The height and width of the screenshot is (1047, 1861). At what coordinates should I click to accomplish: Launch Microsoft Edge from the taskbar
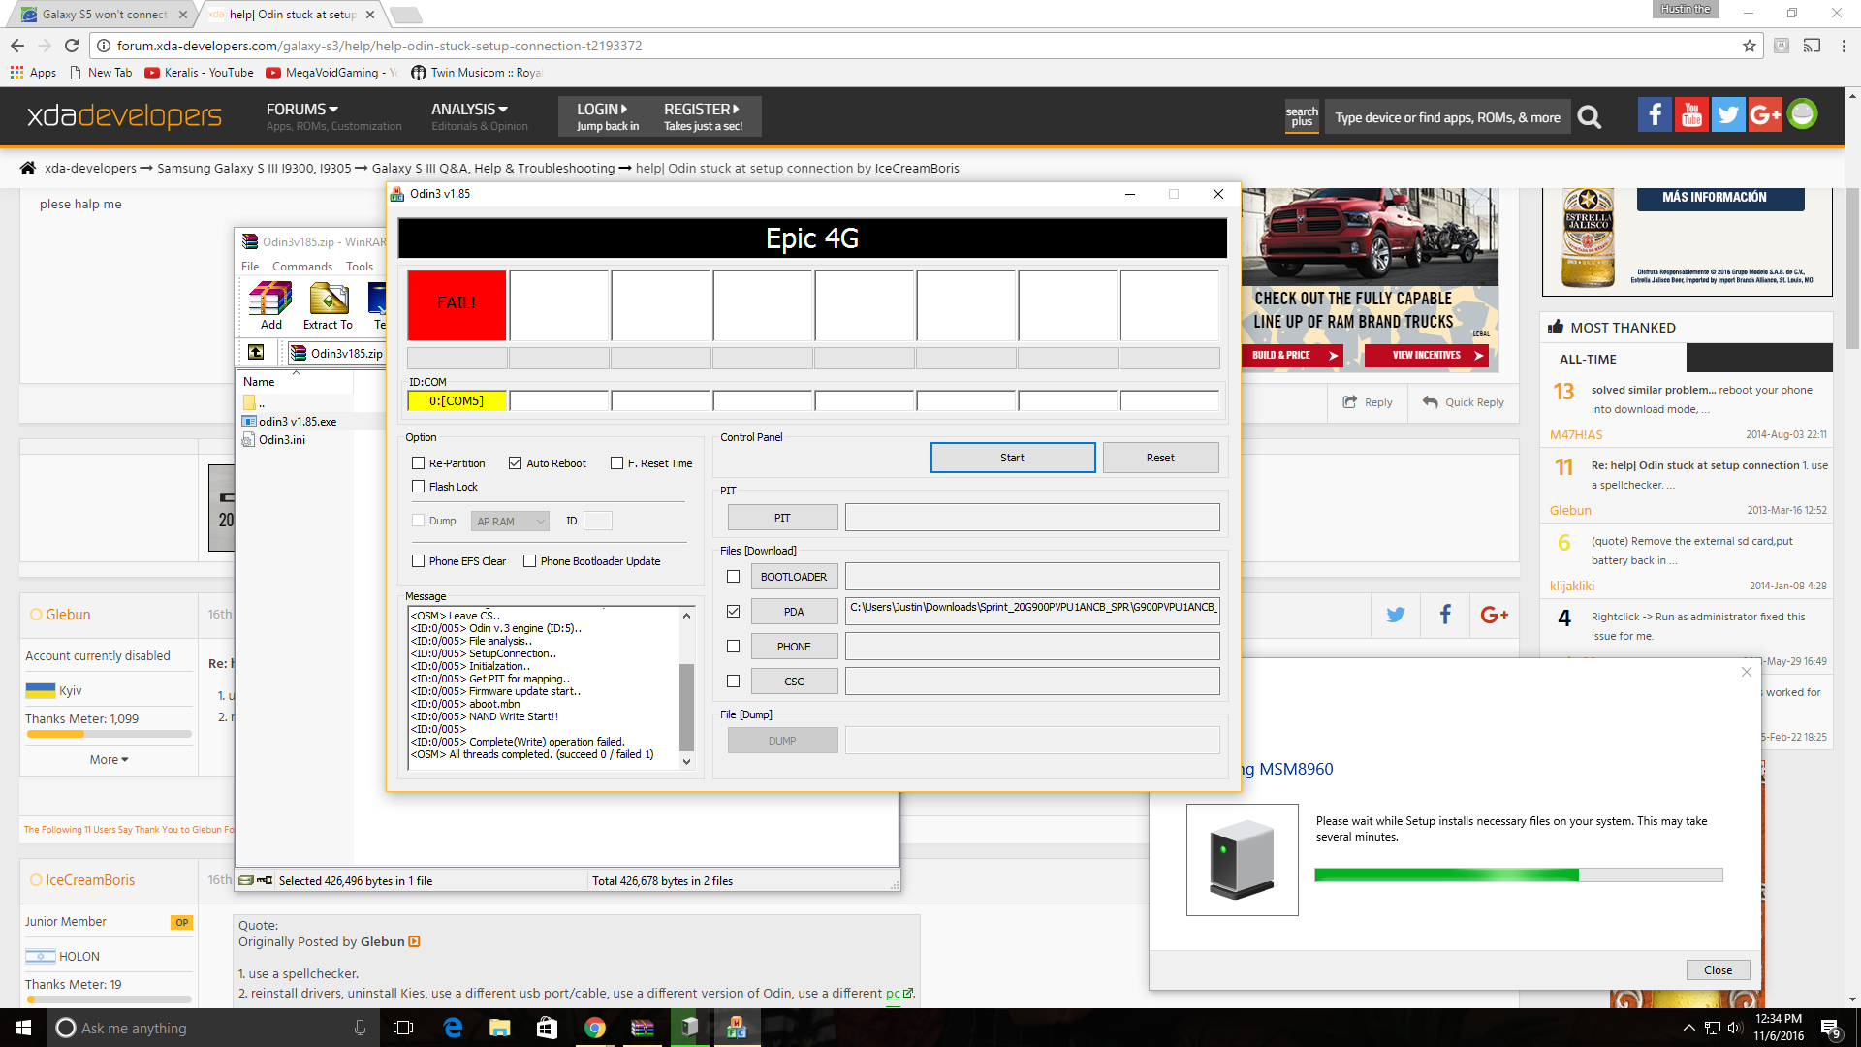(x=453, y=1028)
